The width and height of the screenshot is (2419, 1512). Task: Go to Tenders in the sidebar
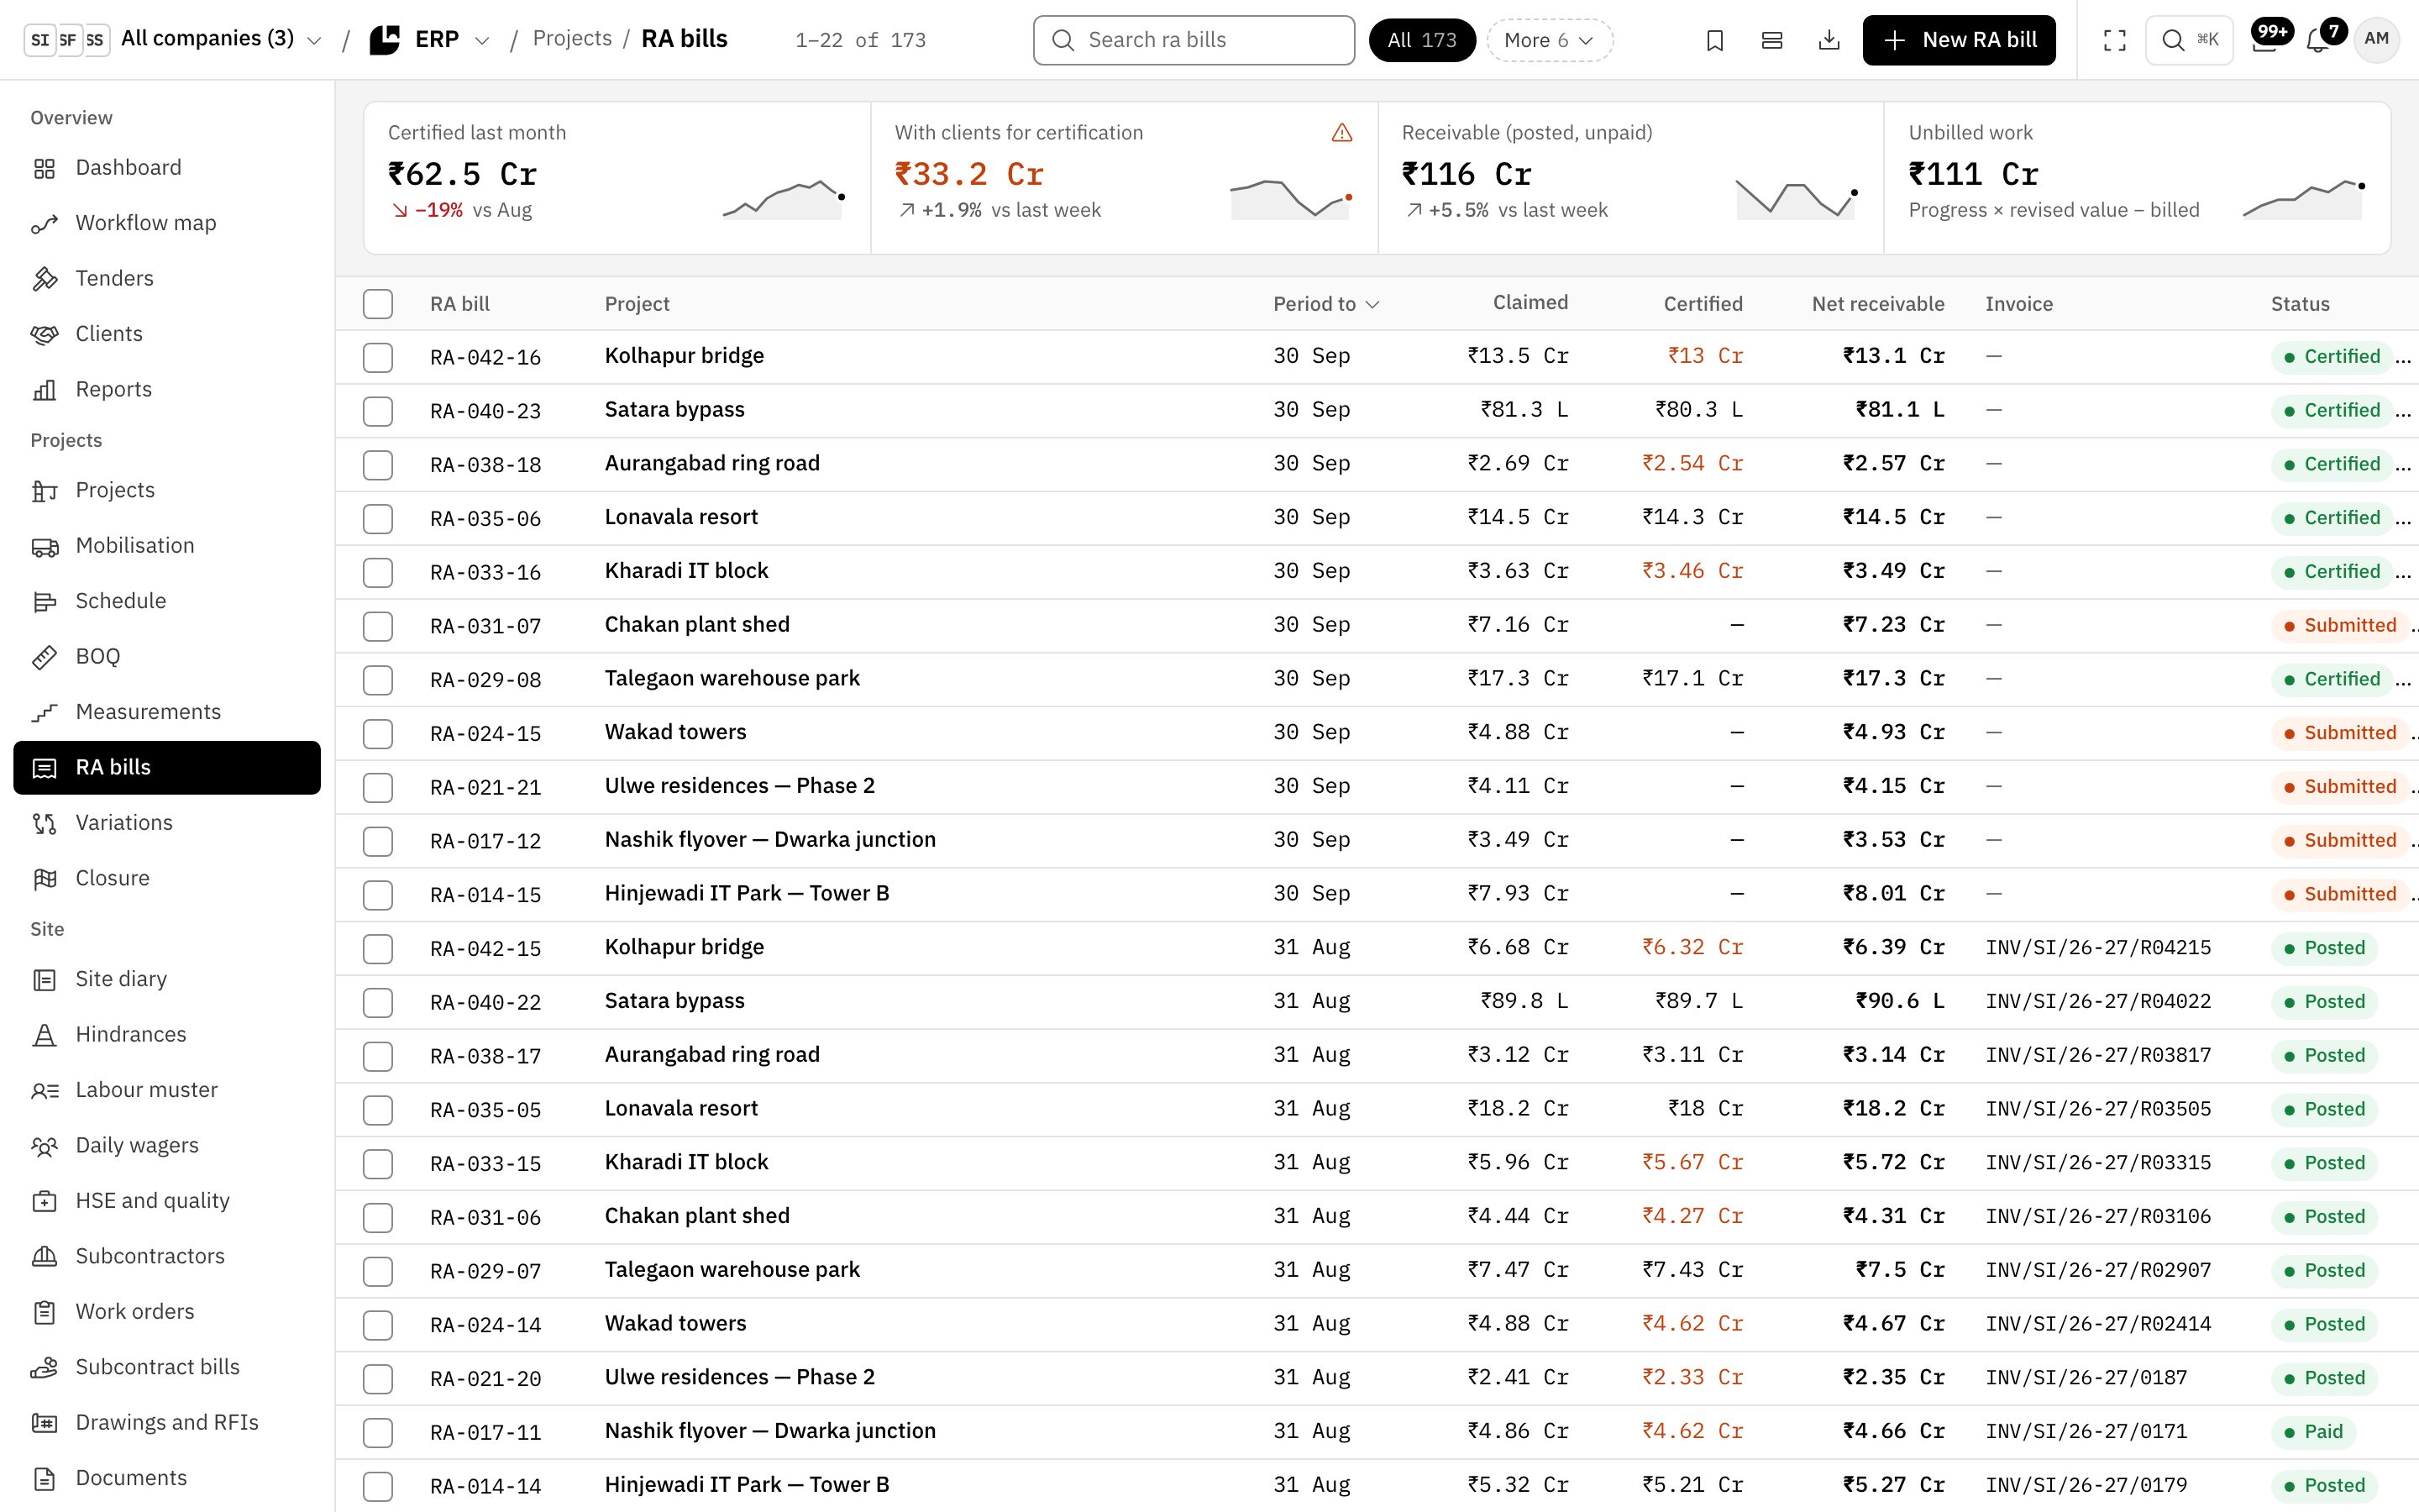[x=167, y=279]
